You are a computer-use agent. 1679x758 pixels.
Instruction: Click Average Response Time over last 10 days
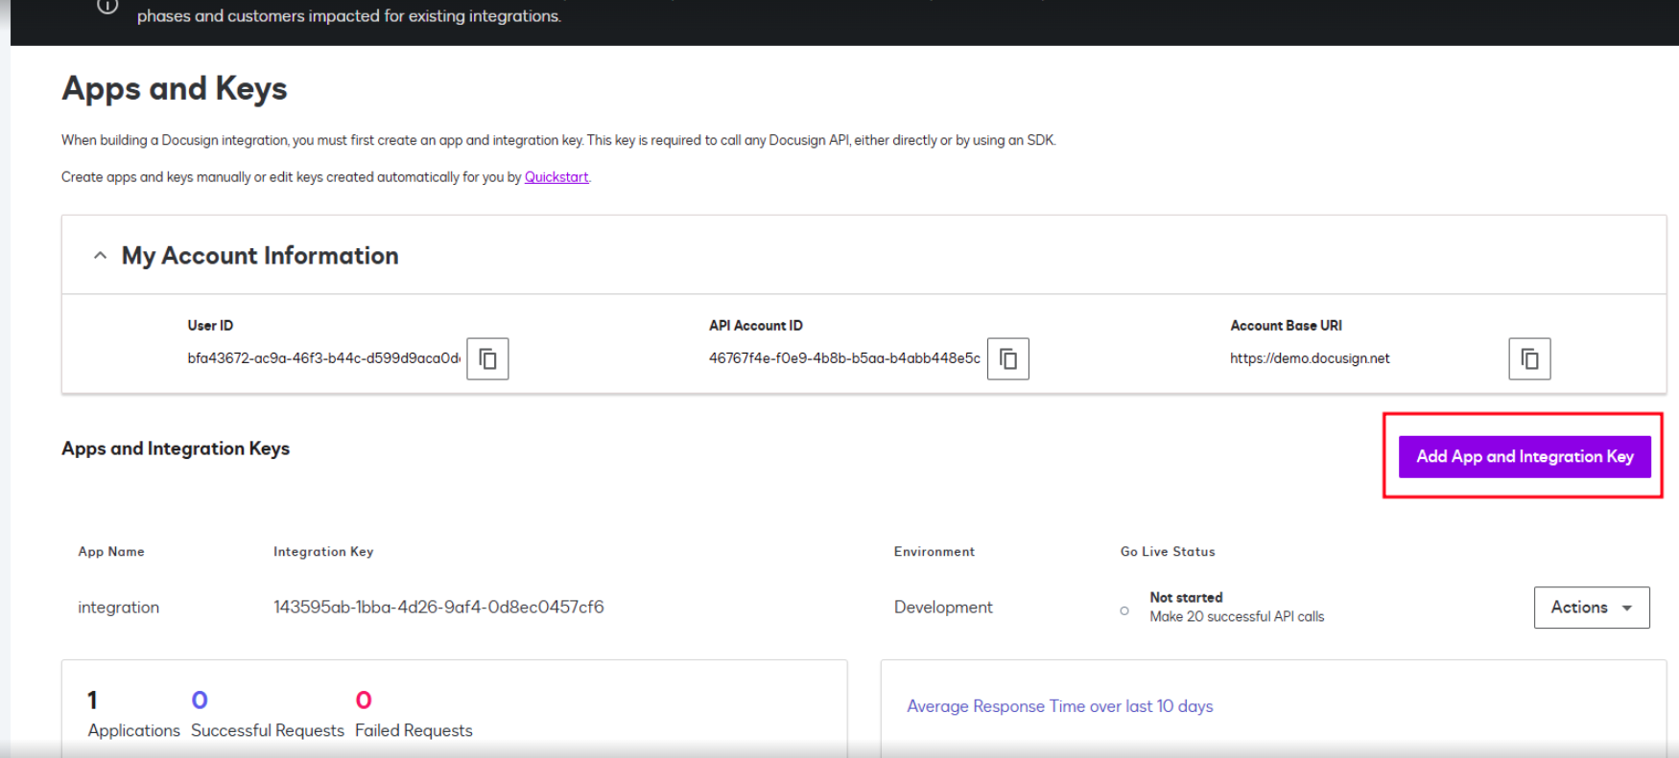[1059, 706]
